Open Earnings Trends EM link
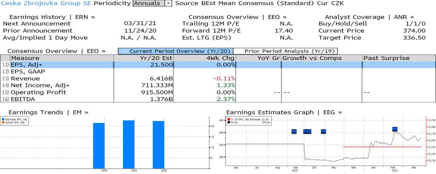Image resolution: width=436 pixels, height=174 pixels. click(x=49, y=112)
